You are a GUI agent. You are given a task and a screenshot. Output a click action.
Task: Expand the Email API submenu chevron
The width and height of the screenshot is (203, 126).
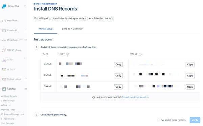[x=26, y=30]
